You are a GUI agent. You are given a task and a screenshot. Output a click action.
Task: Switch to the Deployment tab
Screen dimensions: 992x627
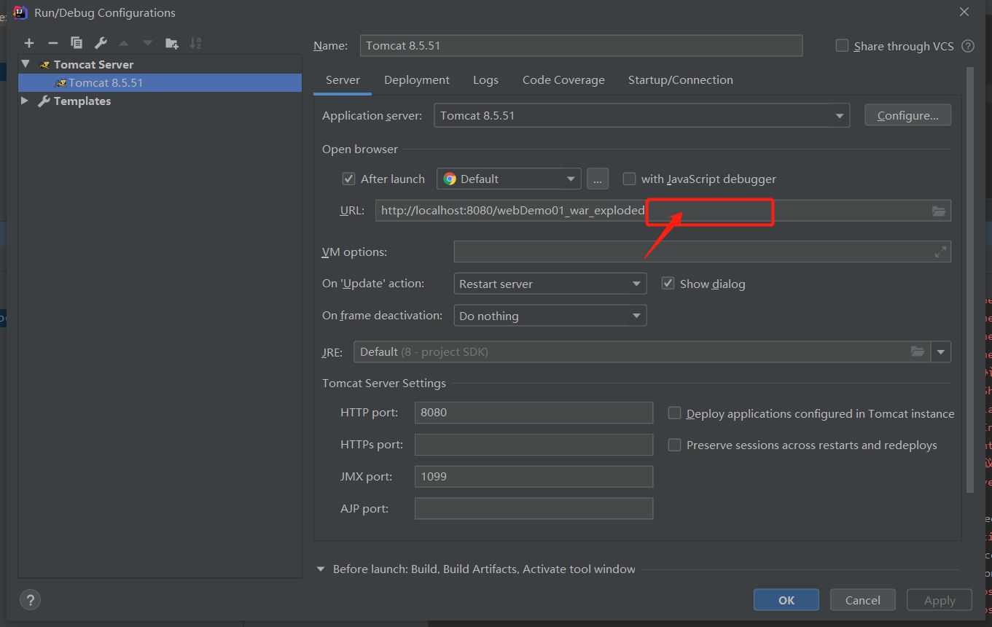click(416, 79)
